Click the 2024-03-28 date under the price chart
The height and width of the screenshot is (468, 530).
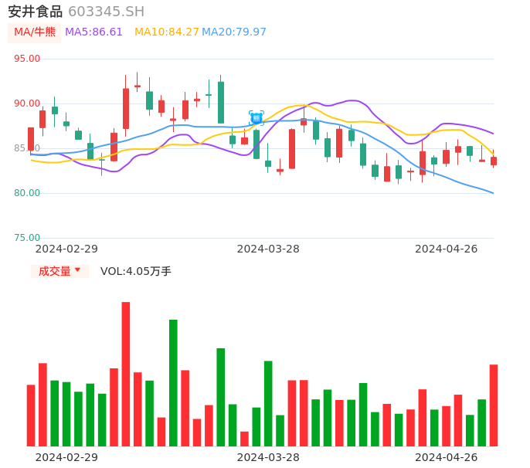[x=268, y=249]
